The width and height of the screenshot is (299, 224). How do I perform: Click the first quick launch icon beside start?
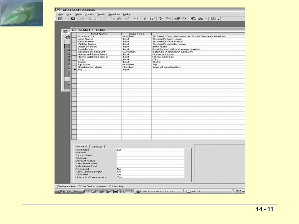tap(94, 191)
